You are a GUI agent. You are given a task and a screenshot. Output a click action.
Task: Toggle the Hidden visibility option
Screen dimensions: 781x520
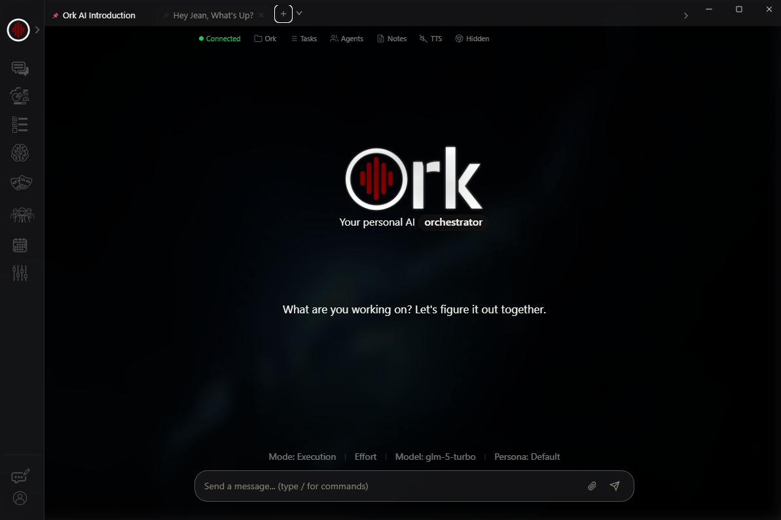(472, 39)
